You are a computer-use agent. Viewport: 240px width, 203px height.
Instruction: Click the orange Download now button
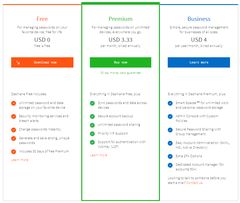[x=42, y=62]
